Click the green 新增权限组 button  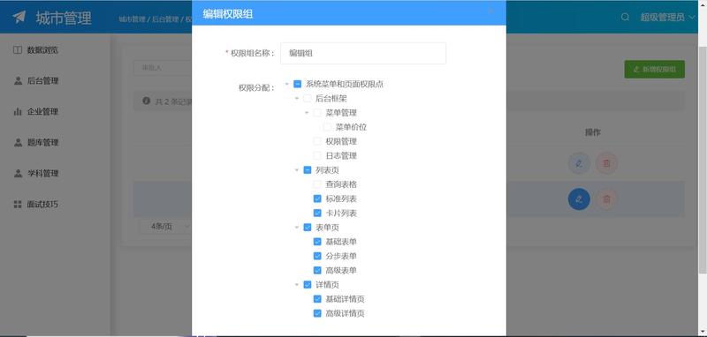pos(654,70)
